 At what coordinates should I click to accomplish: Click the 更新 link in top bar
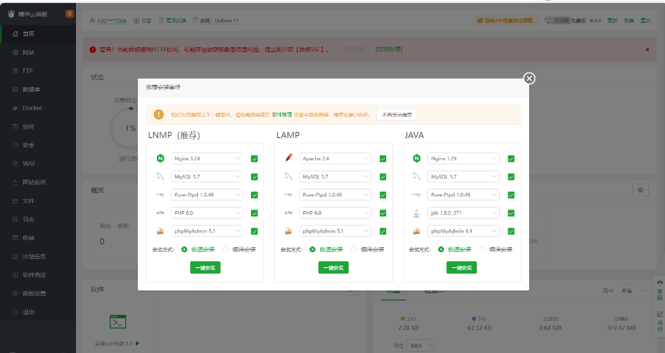(x=612, y=20)
